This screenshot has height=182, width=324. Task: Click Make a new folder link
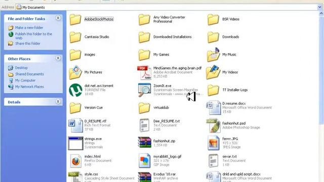pos(29,28)
